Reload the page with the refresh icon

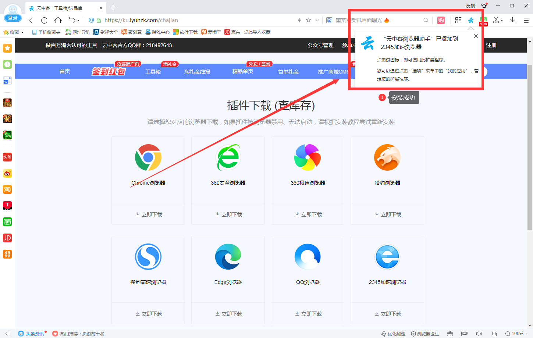tap(44, 20)
